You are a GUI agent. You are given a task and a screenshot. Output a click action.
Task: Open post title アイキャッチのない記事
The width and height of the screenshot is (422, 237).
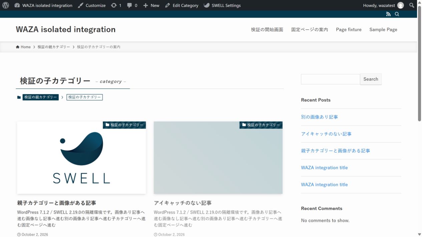(x=183, y=203)
